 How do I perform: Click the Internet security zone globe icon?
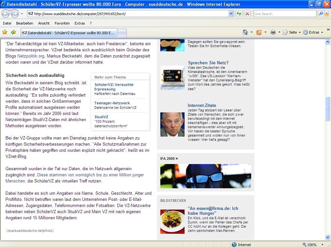pos(234,245)
